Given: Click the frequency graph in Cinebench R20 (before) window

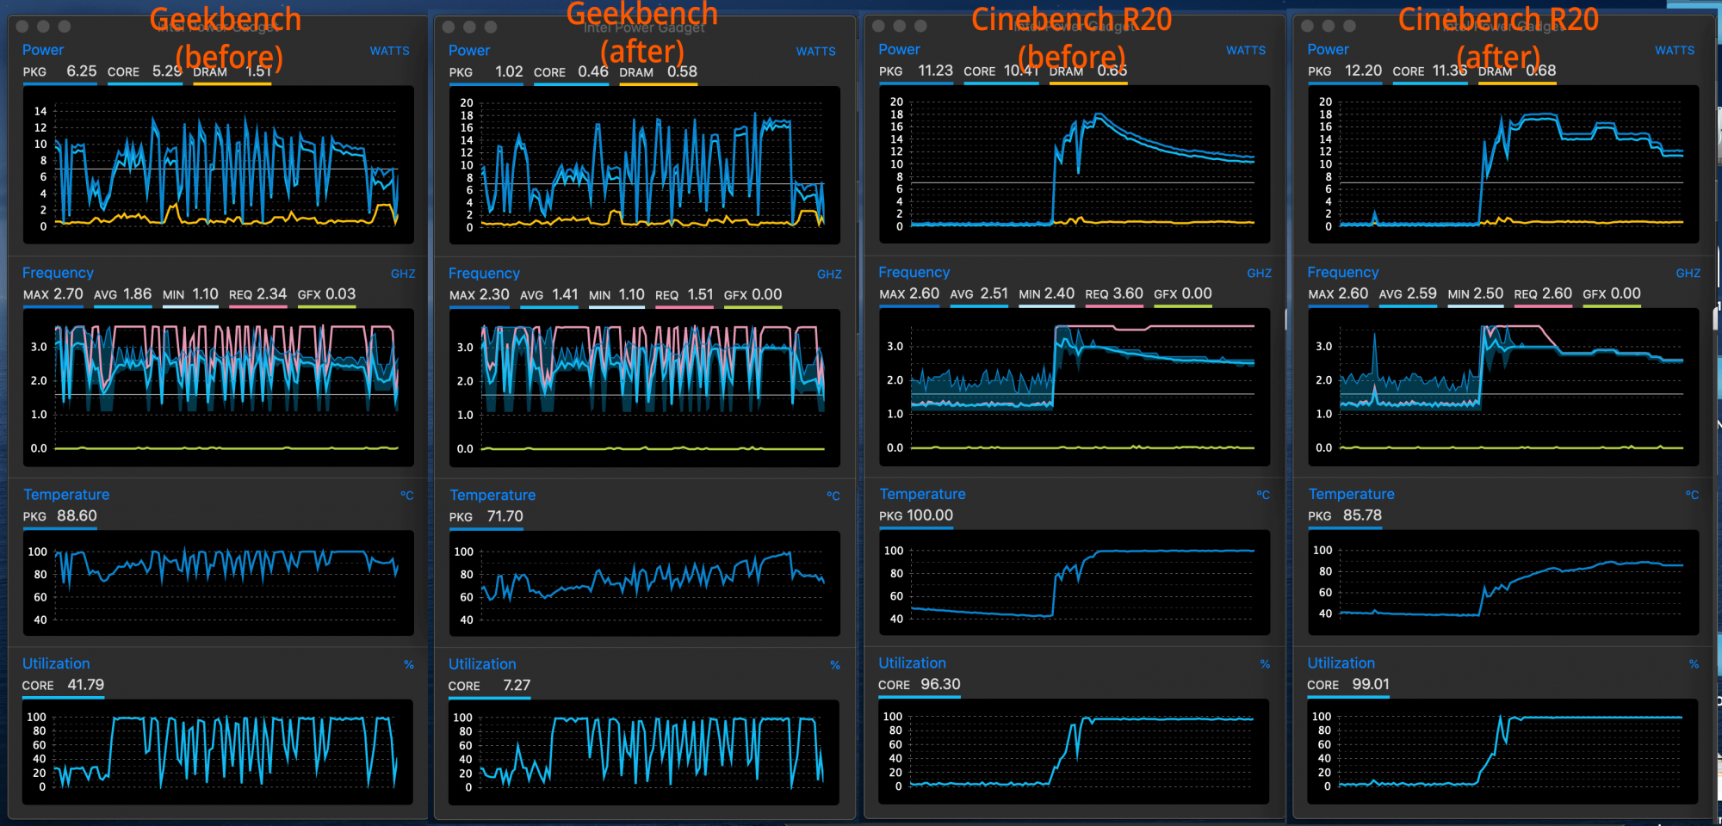Looking at the screenshot, I should (x=1075, y=387).
